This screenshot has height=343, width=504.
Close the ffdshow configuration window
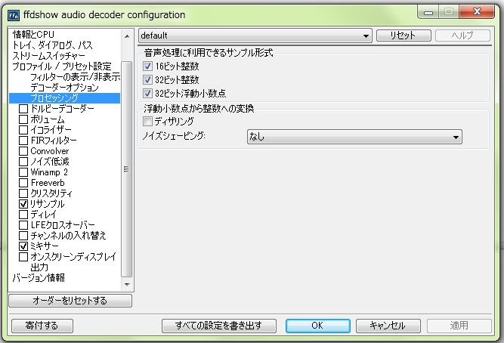click(477, 12)
